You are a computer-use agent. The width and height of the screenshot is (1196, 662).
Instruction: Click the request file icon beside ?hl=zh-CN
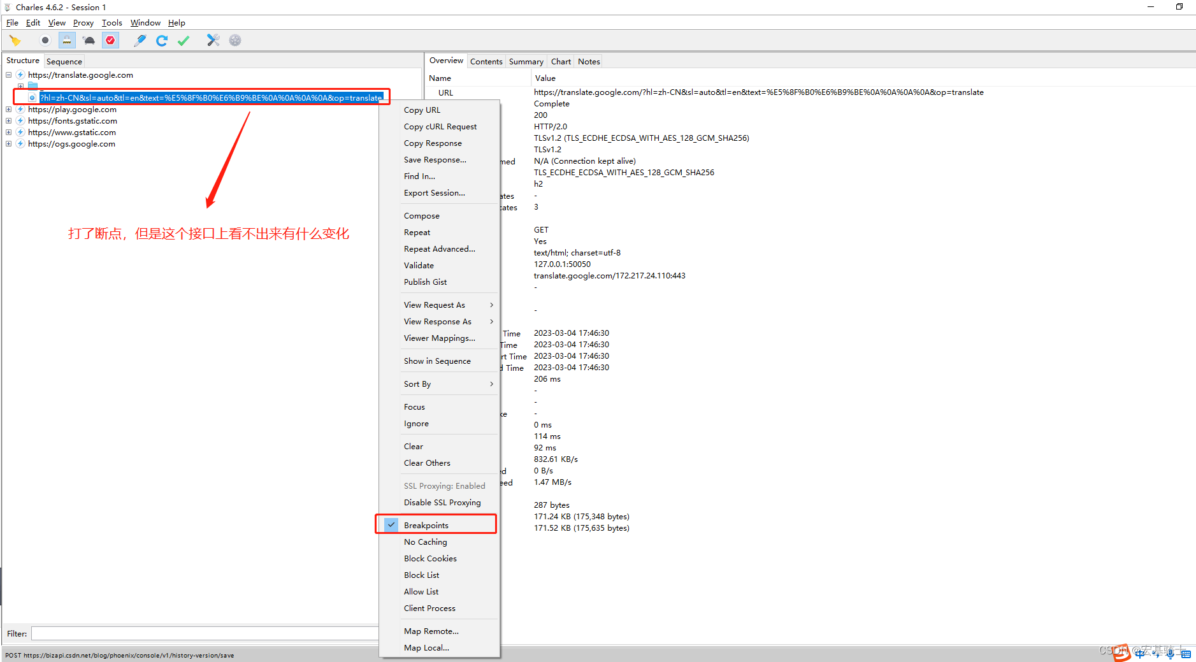pyautogui.click(x=32, y=97)
